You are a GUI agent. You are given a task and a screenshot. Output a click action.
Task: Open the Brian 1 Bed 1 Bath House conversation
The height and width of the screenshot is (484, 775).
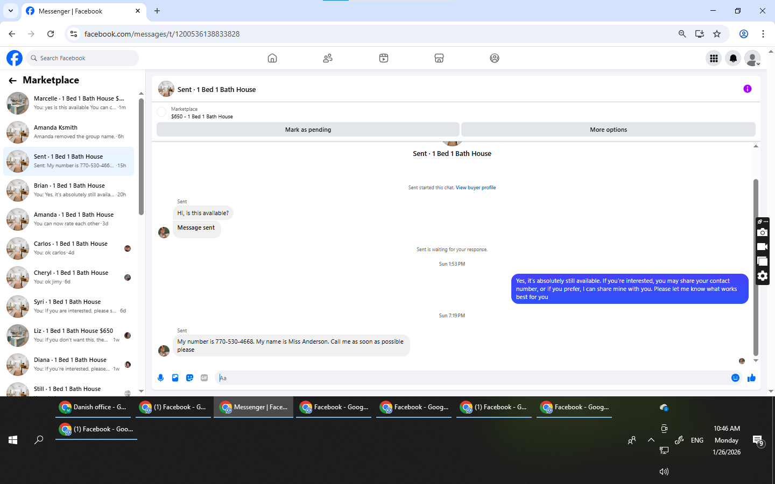tap(69, 190)
